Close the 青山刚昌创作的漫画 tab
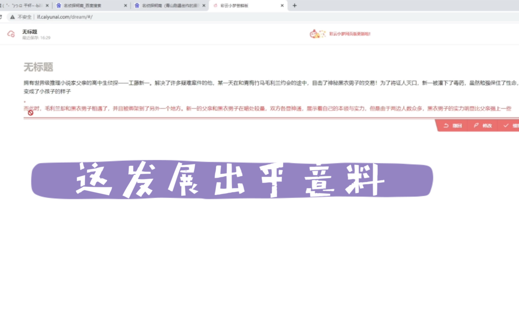Screen dimensions: 519x324 click(x=204, y=6)
